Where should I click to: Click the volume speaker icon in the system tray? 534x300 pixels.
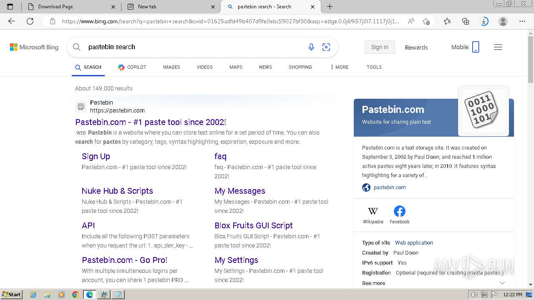pos(474,295)
